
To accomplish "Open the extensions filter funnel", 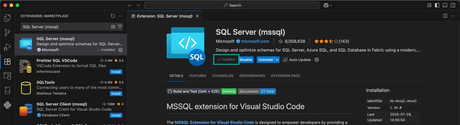I will [x=120, y=27].
